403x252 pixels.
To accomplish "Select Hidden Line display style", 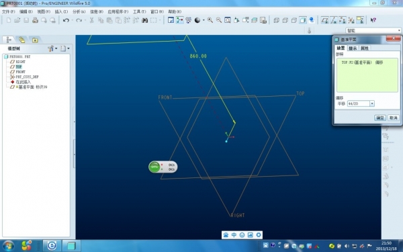I will [285, 20].
